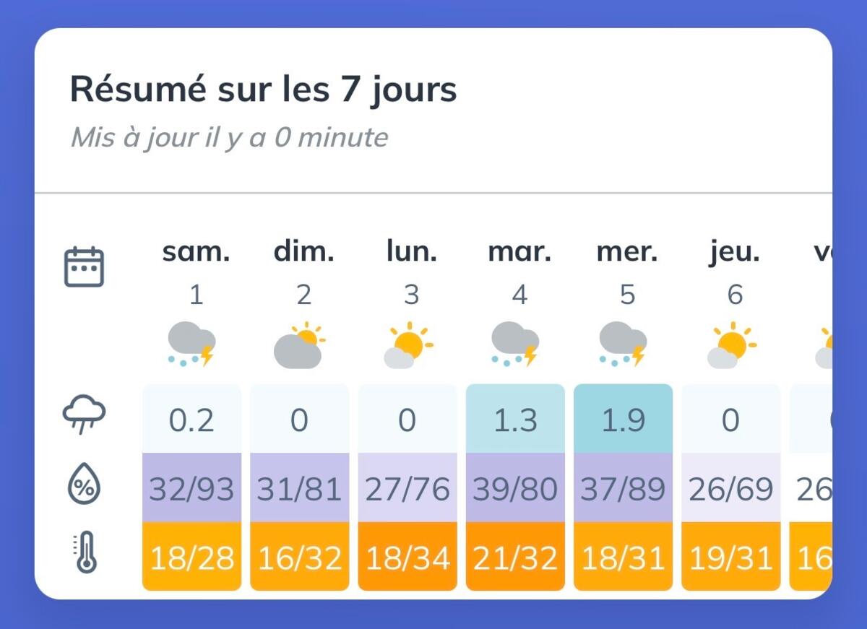Select Monday's sunny weather icon
The width and height of the screenshot is (867, 629).
pos(407,344)
